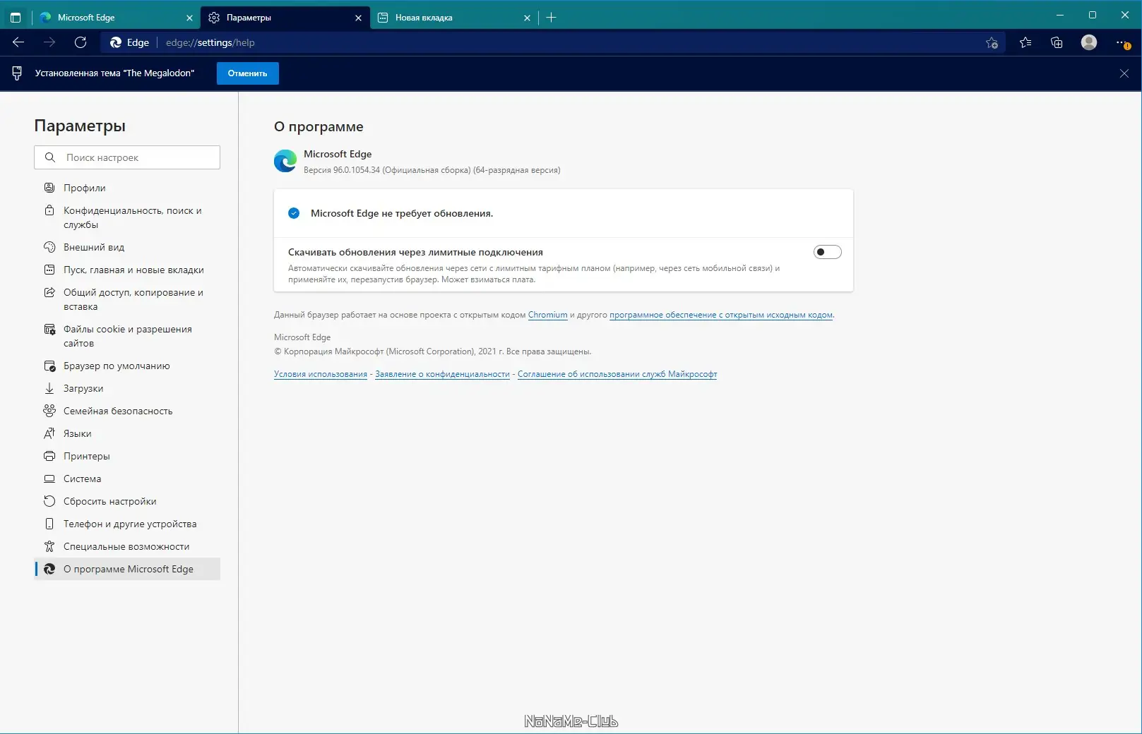
Task: Open the profile avatar icon
Action: pyautogui.click(x=1089, y=42)
